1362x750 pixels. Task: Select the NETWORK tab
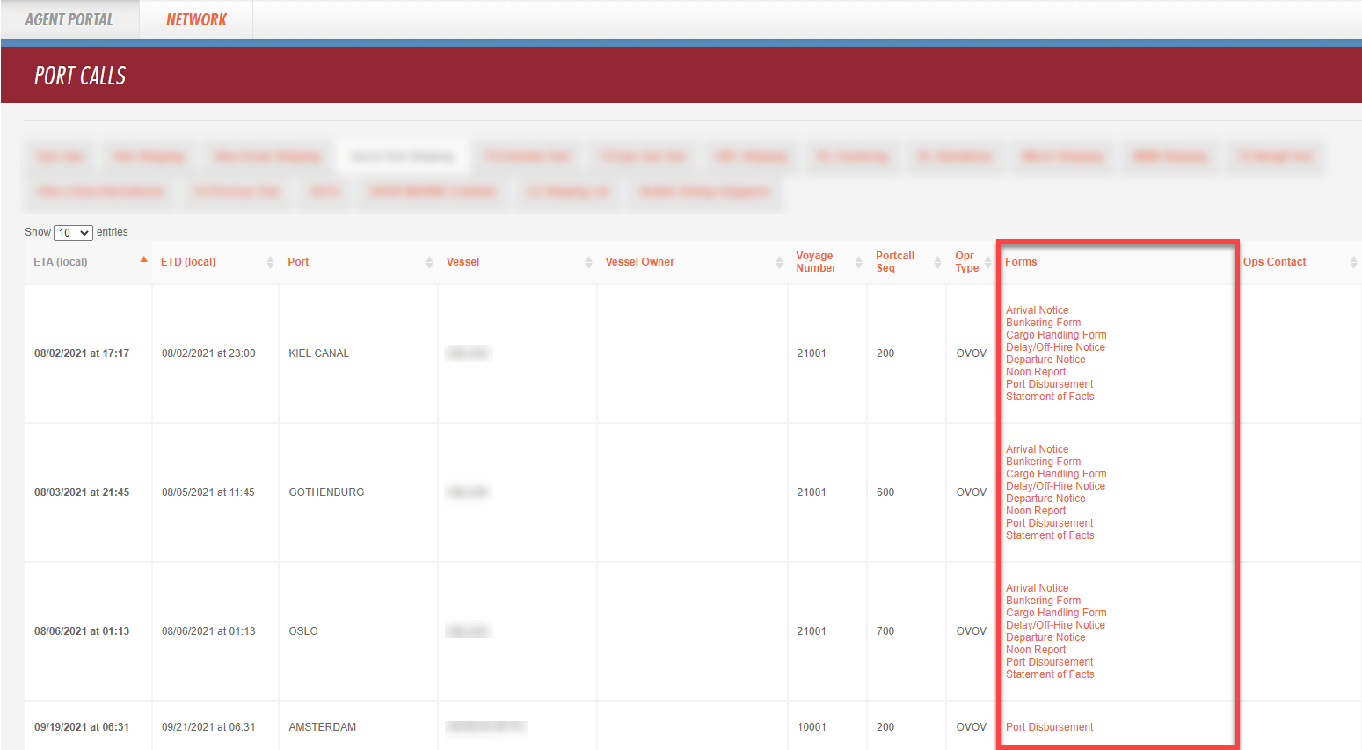coord(195,18)
